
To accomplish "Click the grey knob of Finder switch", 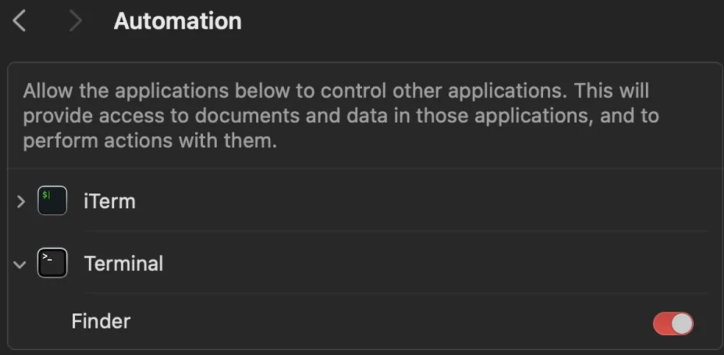I will pos(682,324).
